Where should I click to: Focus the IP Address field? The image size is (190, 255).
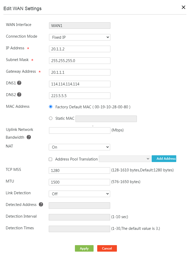point(80,49)
